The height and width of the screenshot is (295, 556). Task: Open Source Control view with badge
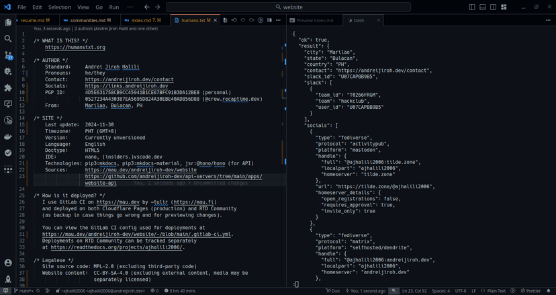tap(8, 55)
